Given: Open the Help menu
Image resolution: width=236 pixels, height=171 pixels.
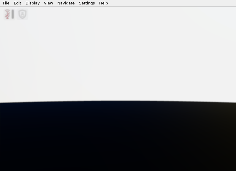Looking at the screenshot, I should point(104,3).
